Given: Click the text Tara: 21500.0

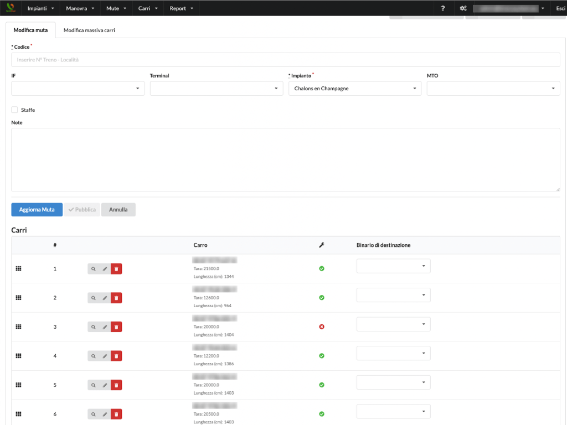Looking at the screenshot, I should (207, 268).
